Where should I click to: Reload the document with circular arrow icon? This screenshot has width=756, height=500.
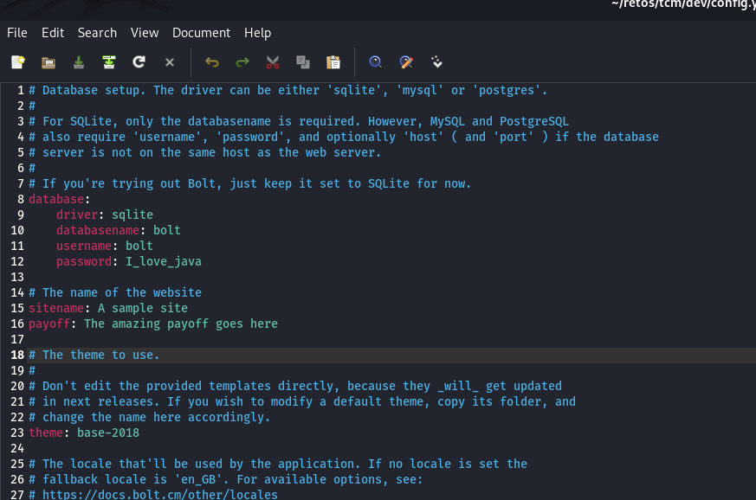pyautogui.click(x=139, y=62)
